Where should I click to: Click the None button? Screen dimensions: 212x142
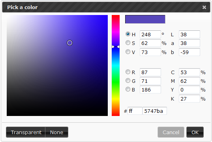(56, 132)
